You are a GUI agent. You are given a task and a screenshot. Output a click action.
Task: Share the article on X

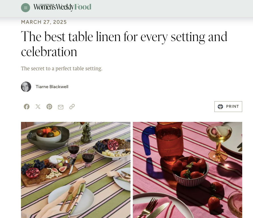click(x=38, y=107)
